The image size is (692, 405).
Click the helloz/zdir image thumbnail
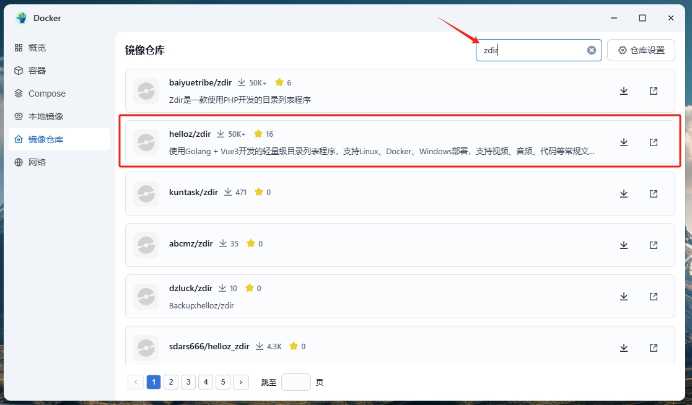(x=146, y=142)
